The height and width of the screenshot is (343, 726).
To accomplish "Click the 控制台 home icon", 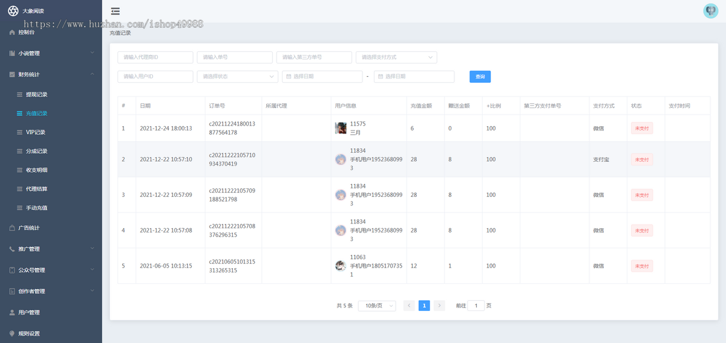I will point(12,33).
